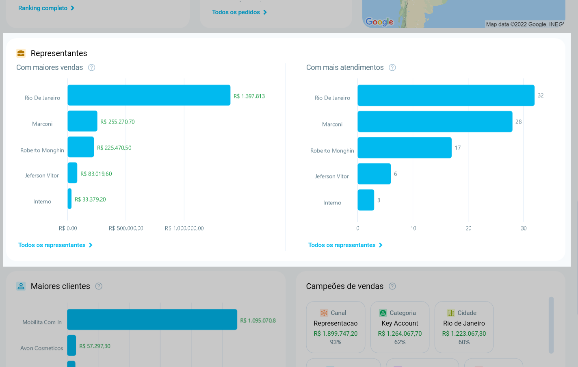Click Rio De Janeiro atendimentos bar 32
Image resolution: width=578 pixels, height=367 pixels.
[446, 96]
